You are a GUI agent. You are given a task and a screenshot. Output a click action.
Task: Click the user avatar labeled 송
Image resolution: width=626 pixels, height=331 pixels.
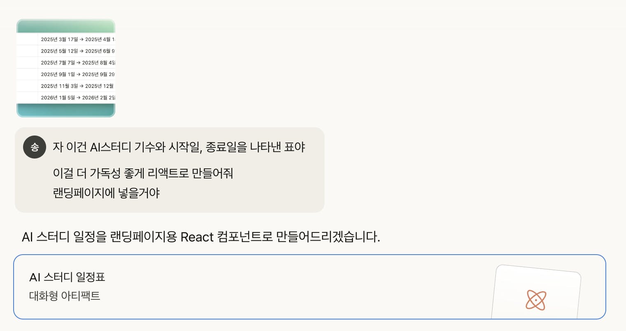click(x=35, y=147)
